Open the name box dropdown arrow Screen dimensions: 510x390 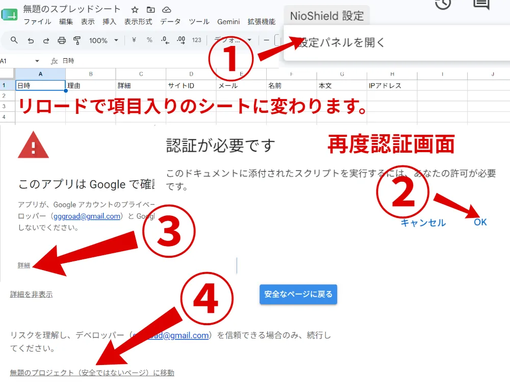tap(37, 61)
